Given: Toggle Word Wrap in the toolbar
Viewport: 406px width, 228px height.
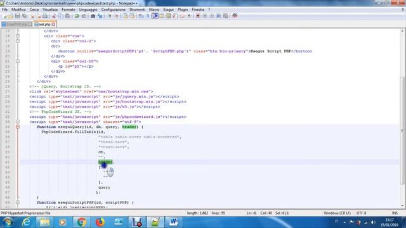Looking at the screenshot, I should tap(141, 16).
